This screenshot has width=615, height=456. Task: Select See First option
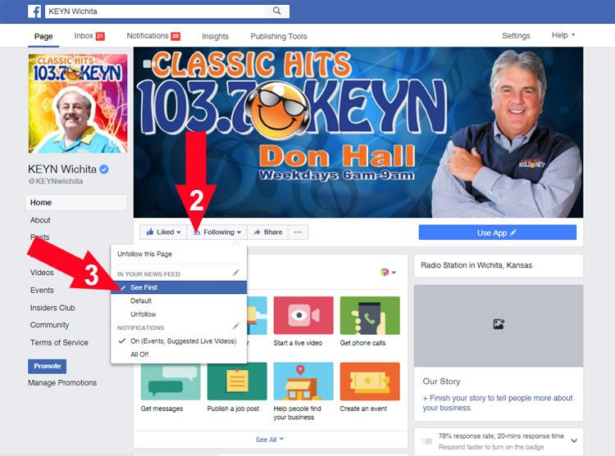(x=179, y=287)
